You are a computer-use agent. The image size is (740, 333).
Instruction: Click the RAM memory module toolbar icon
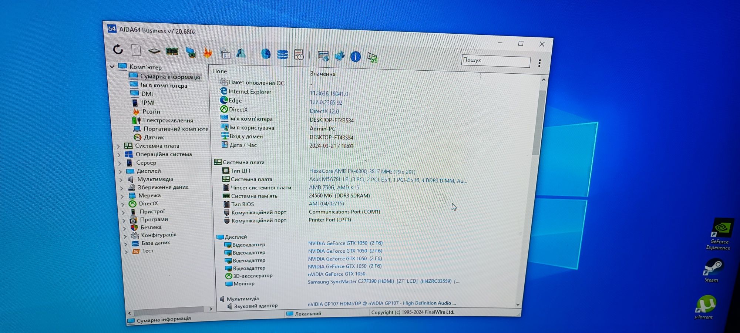click(x=172, y=51)
